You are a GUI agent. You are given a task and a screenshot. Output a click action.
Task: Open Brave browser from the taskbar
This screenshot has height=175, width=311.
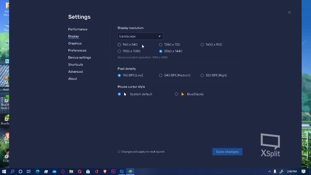coord(105,172)
